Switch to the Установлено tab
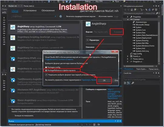The image size is (164, 127). coord(30,10)
